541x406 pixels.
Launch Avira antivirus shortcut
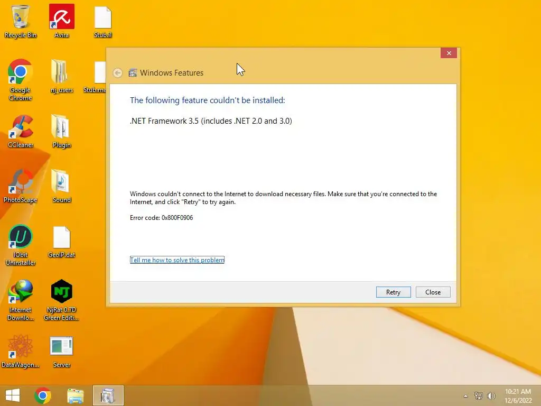click(x=61, y=21)
